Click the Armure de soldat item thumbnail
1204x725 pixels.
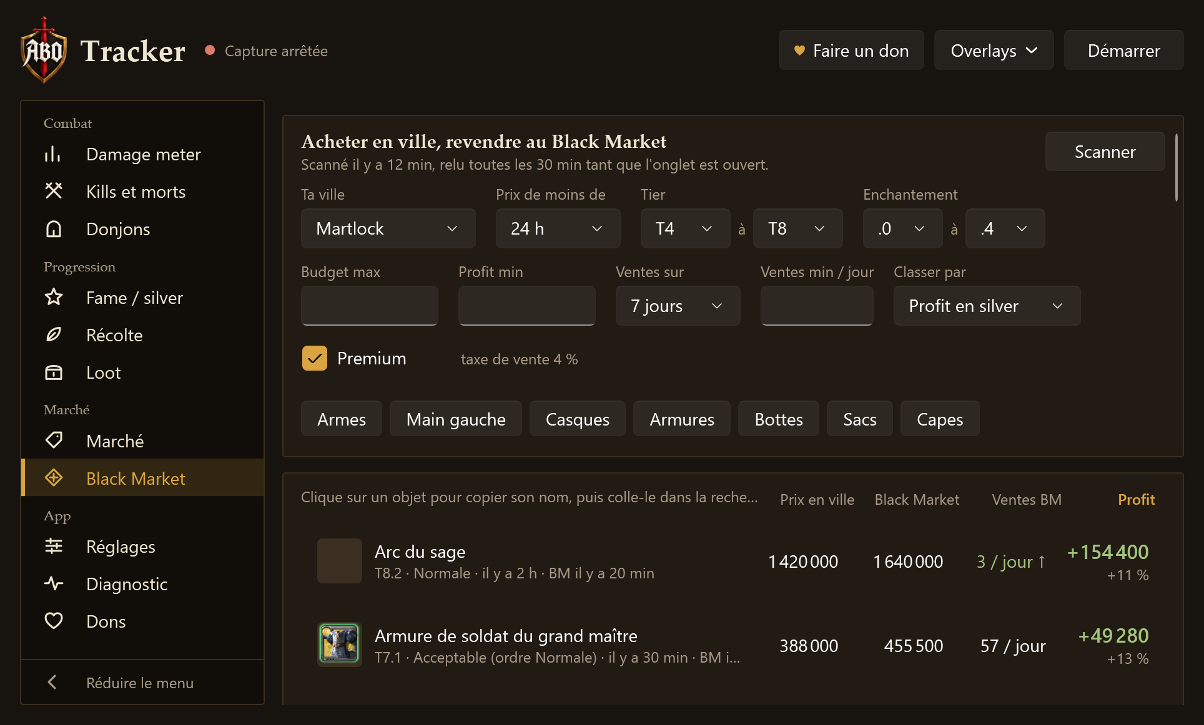339,645
